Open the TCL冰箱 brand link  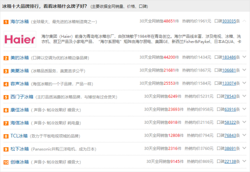click(x=19, y=136)
